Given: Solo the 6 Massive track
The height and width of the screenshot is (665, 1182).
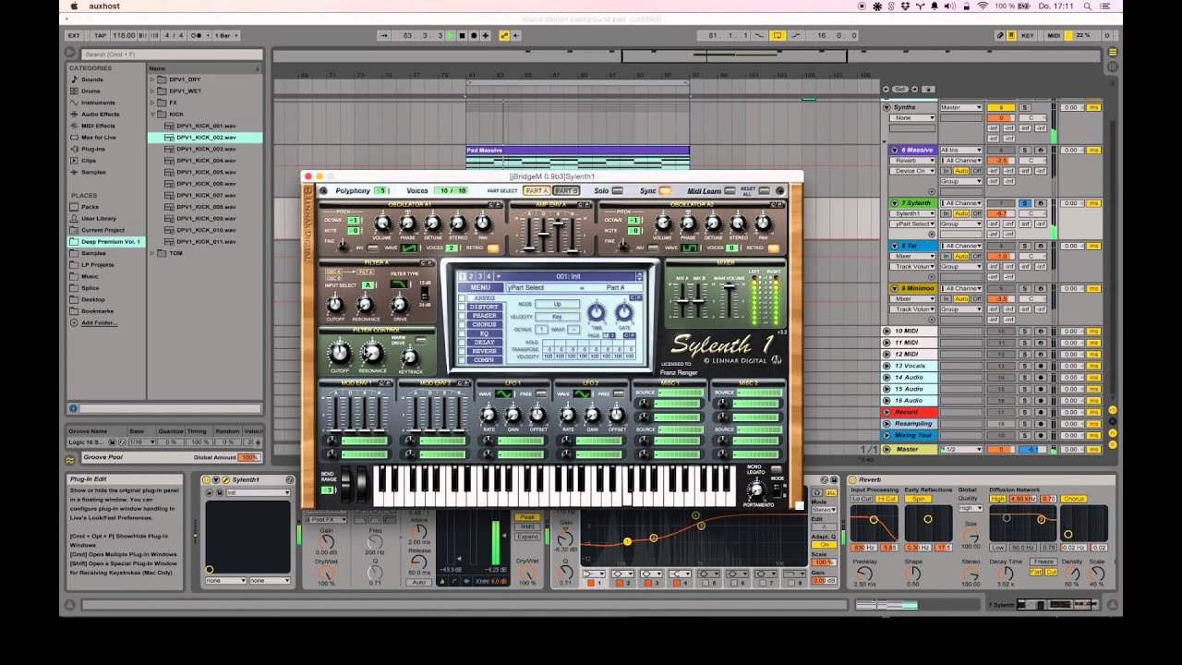Looking at the screenshot, I should tap(1024, 150).
